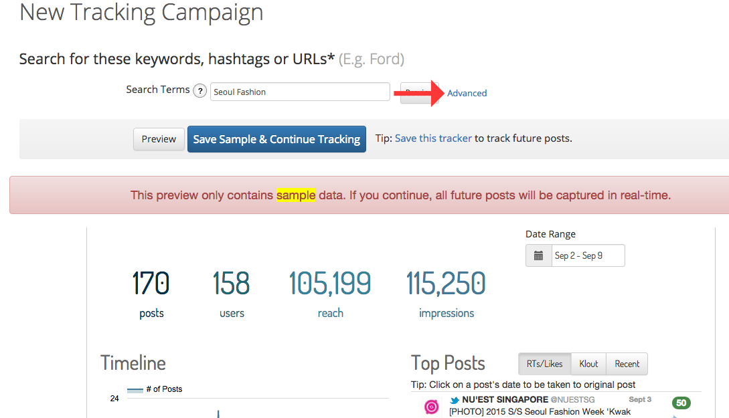Click the 105,199 reach statistic
This screenshot has height=418, width=729.
click(330, 294)
